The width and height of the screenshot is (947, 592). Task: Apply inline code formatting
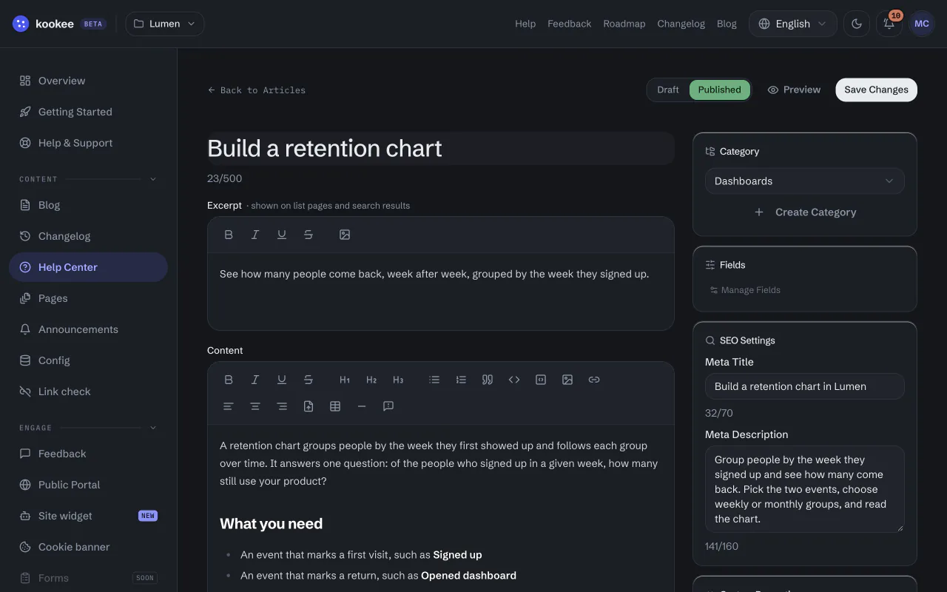pos(514,380)
